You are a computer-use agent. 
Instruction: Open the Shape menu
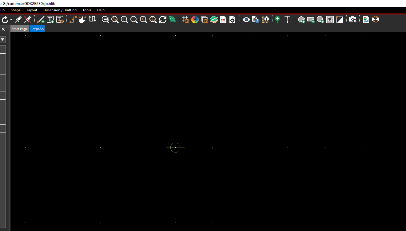click(16, 10)
